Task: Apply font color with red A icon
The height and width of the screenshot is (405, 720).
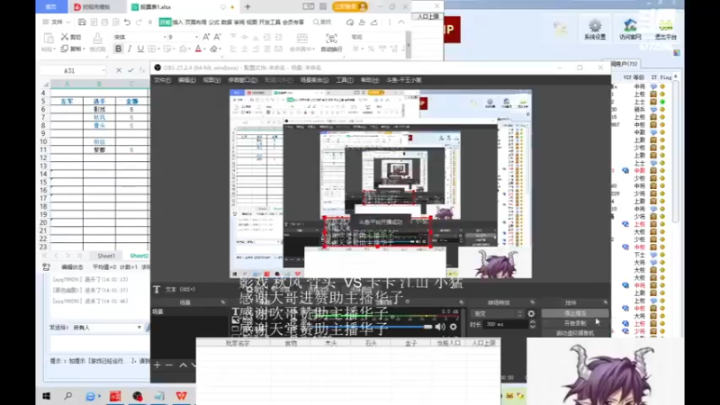Action: pos(198,49)
